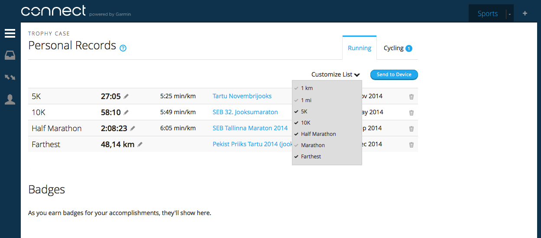Screen dimensions: 541x238
Task: Select the Running tab
Action: click(360, 48)
